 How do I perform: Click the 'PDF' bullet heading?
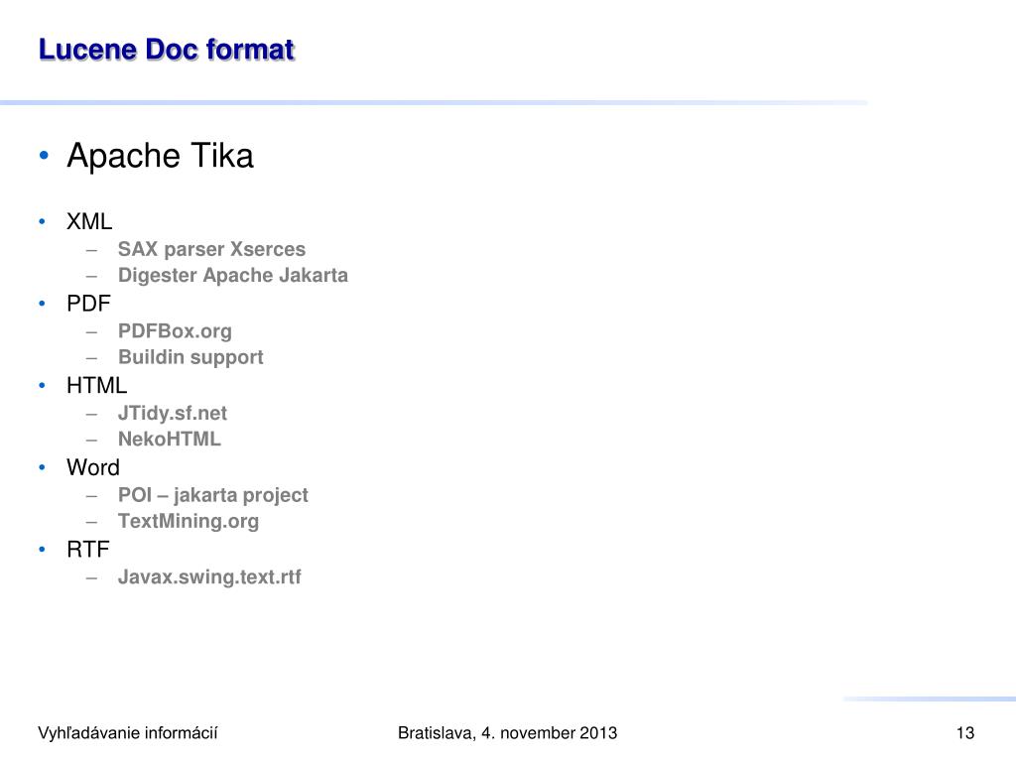[88, 304]
